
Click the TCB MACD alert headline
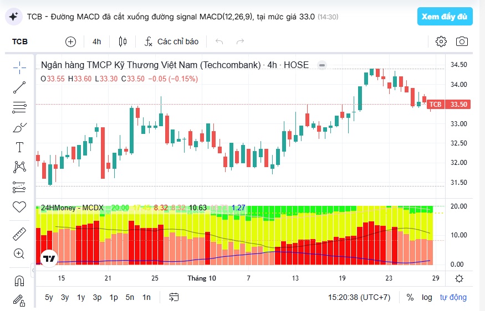click(x=171, y=17)
